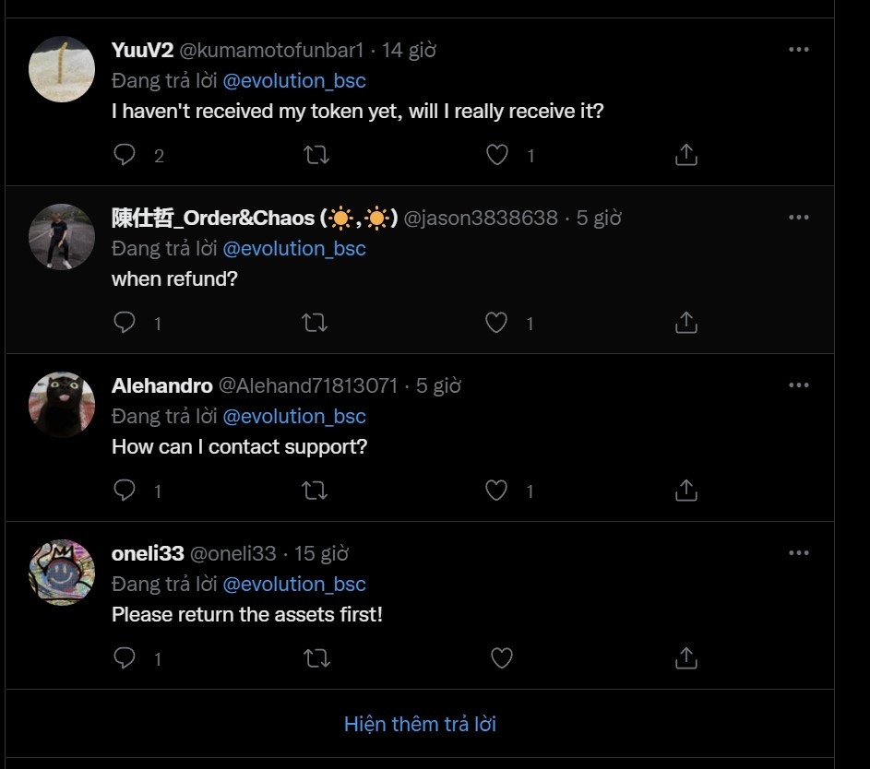Open @evolution_bsc link in YuuV2's reply
This screenshot has height=769, width=870.
click(294, 80)
